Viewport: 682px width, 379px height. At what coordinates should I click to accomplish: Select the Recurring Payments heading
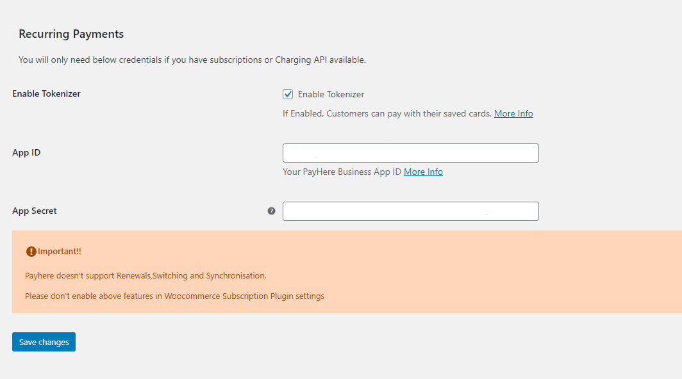[71, 34]
